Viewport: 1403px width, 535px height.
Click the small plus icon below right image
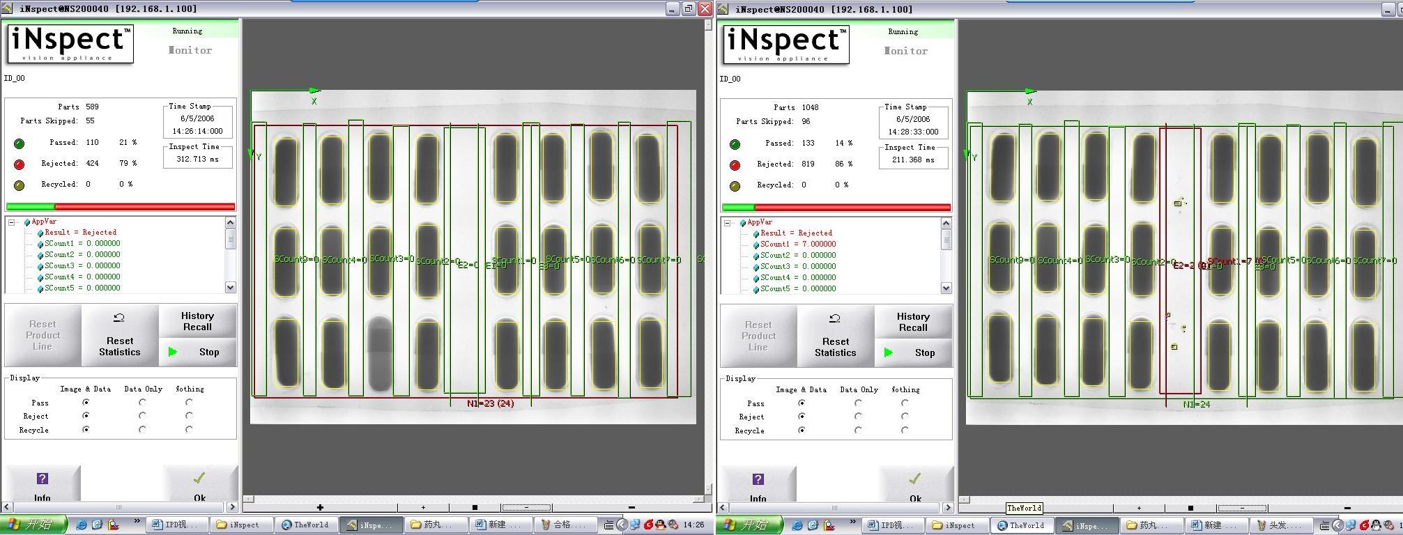click(1139, 509)
